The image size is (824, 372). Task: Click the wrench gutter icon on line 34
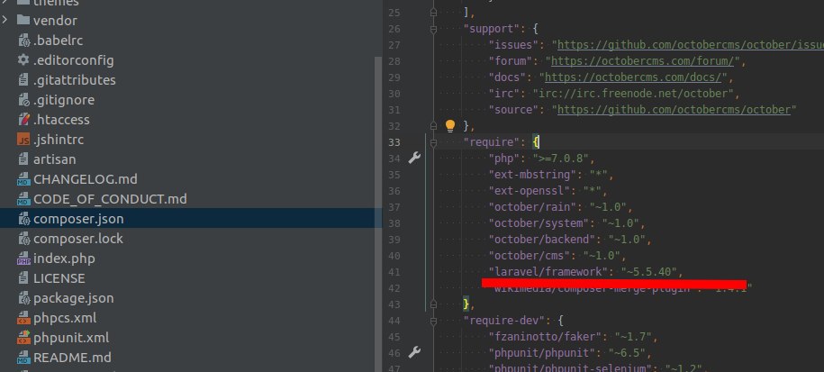(414, 158)
